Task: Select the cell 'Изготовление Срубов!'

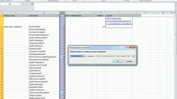Action: click(44, 60)
